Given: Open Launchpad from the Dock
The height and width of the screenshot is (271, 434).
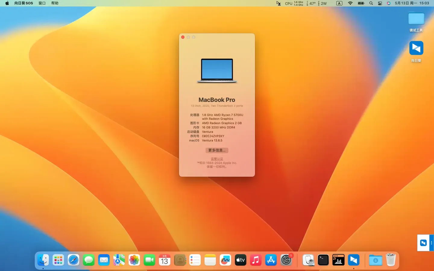Looking at the screenshot, I should coord(58,260).
